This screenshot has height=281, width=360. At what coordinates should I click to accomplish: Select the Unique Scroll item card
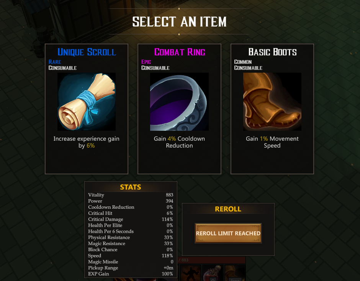pos(87,109)
